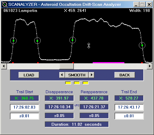Minimize the SCANALYZER window
This screenshot has width=154, height=135.
point(136,5)
